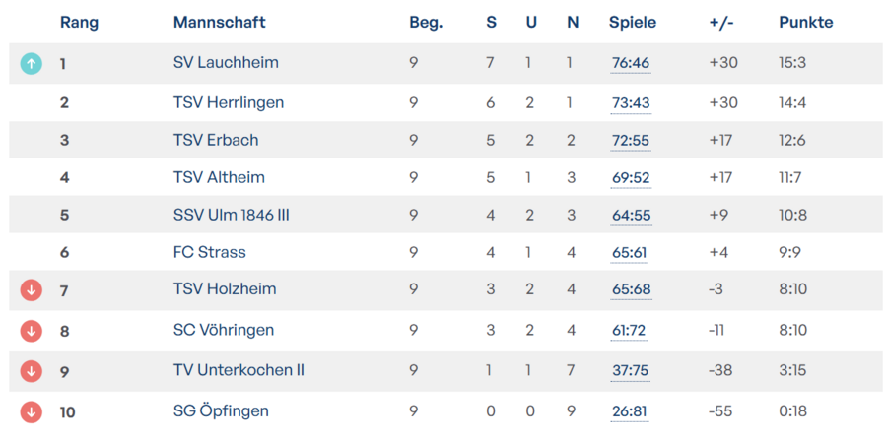Open the SV Lauchheim team page

(226, 62)
